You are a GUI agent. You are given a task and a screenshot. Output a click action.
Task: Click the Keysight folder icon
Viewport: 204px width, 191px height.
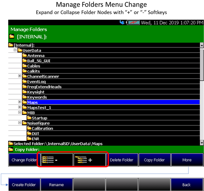pyautogui.click(x=24, y=92)
